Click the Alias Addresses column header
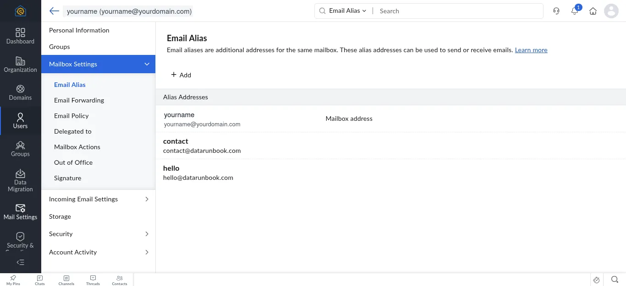The image size is (626, 286). [x=186, y=97]
